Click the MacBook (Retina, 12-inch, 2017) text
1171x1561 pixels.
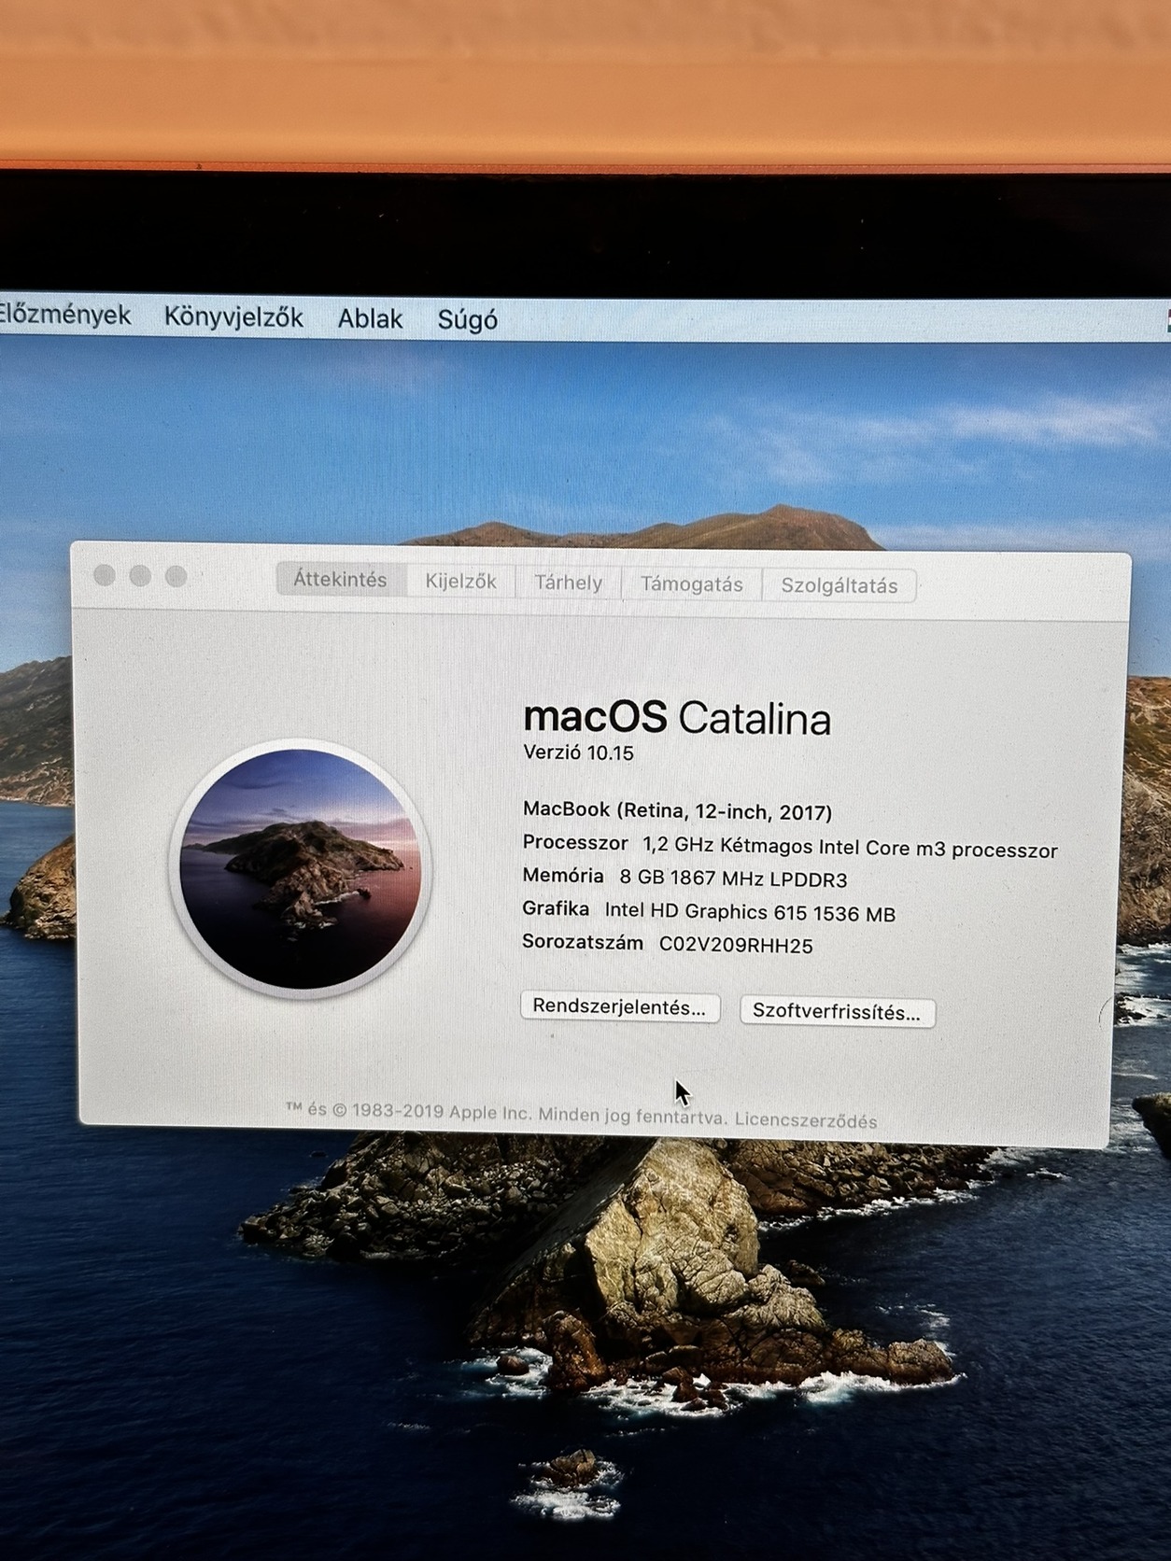(x=677, y=810)
